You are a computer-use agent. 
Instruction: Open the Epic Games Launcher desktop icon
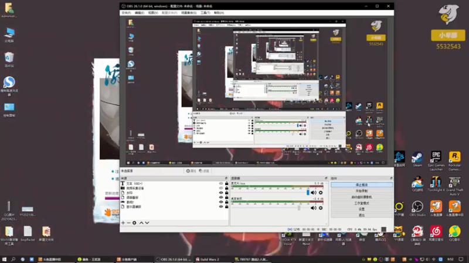coord(436,161)
